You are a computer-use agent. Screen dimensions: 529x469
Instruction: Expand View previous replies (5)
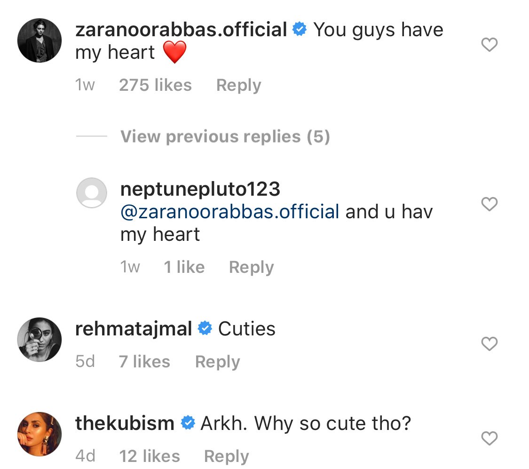225,137
